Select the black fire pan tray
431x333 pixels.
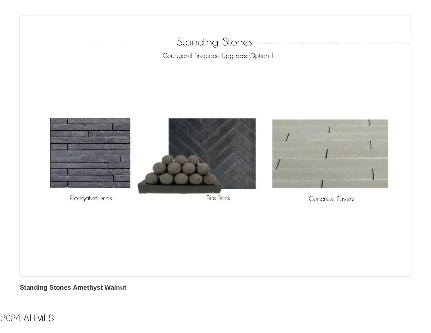(180, 189)
